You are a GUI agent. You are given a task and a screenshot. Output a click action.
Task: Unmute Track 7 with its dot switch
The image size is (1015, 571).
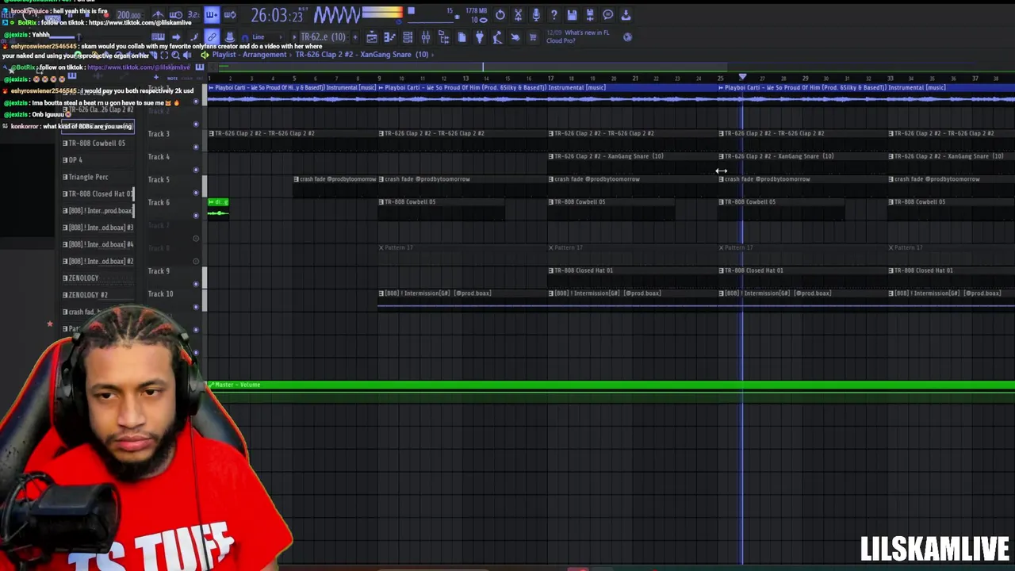click(x=196, y=239)
